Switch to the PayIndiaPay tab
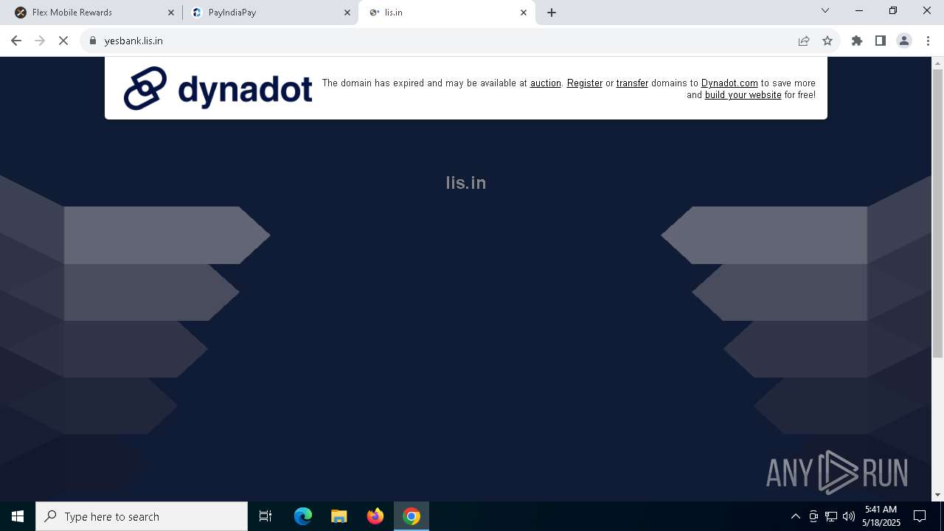The image size is (944, 531). tap(269, 13)
